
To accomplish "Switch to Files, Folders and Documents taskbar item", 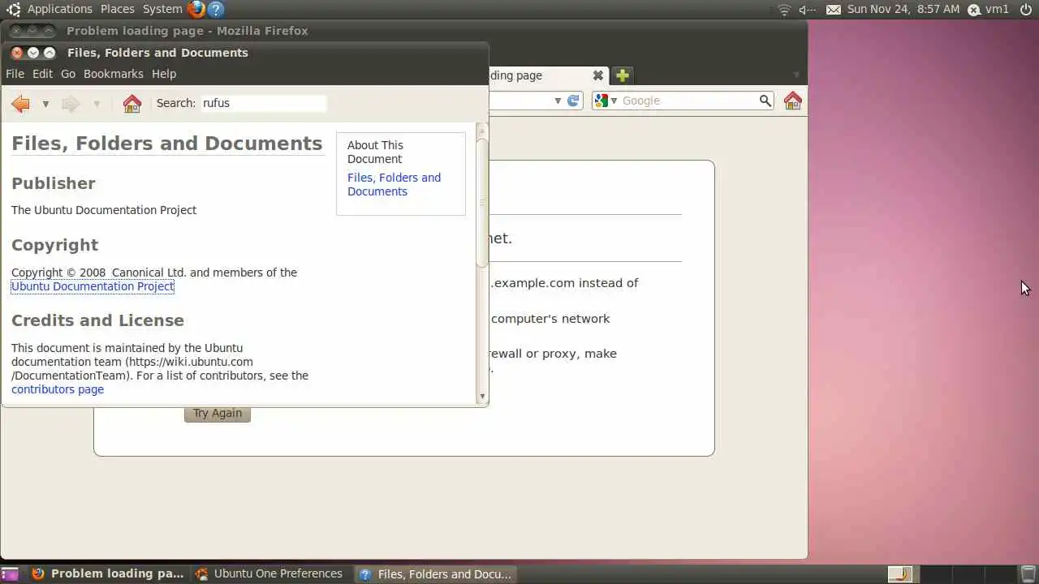I will click(x=437, y=574).
